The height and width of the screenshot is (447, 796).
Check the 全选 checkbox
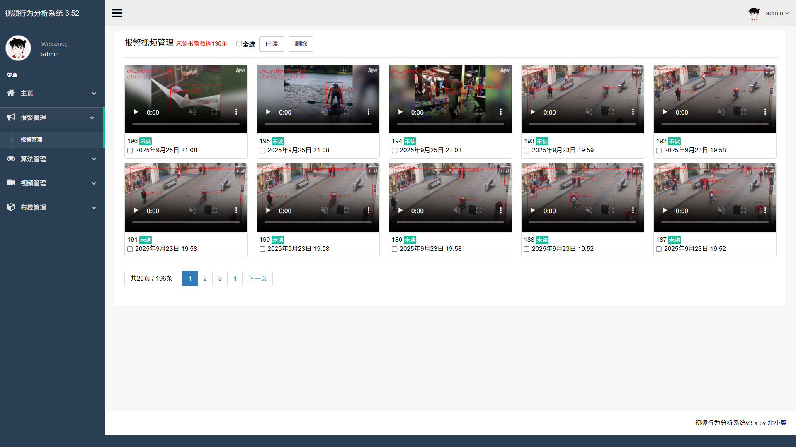[x=239, y=44]
